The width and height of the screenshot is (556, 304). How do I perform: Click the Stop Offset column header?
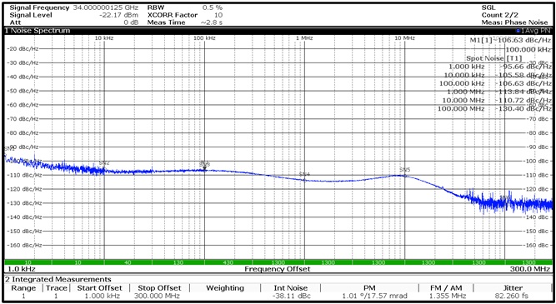click(x=159, y=288)
